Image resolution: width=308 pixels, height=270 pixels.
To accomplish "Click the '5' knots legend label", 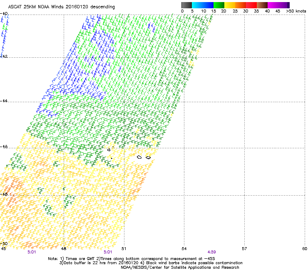I will tap(192, 11).
